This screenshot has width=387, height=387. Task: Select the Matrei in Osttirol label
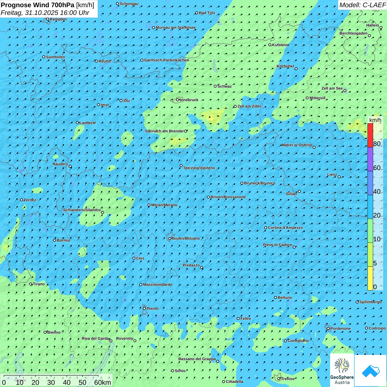coord(297,145)
